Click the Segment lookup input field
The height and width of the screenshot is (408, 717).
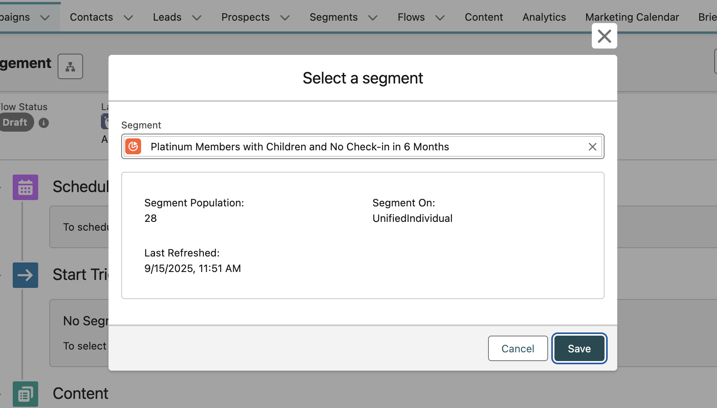[x=358, y=147]
